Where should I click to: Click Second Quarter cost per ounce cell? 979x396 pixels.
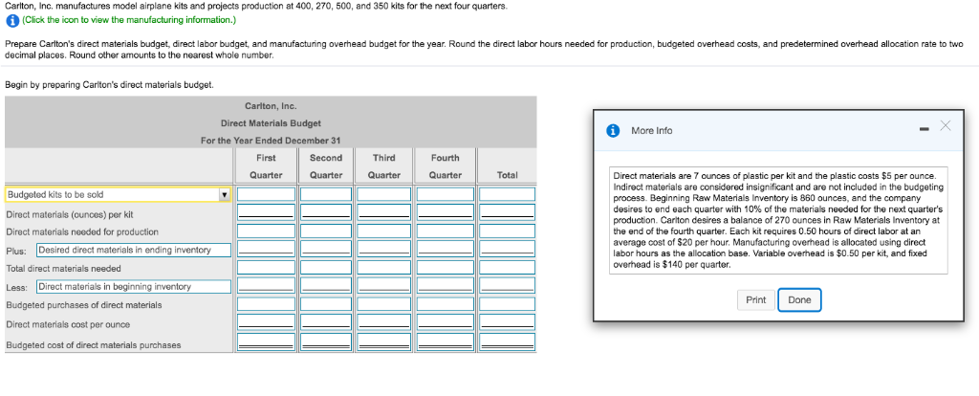pos(325,322)
